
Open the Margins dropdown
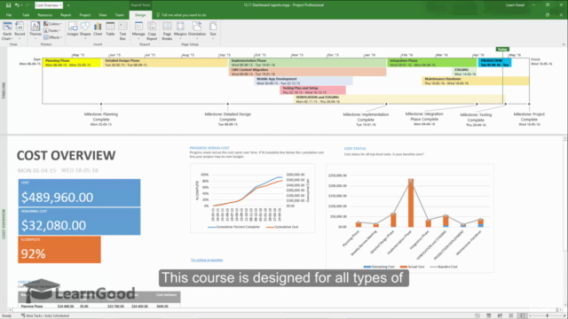click(x=180, y=31)
